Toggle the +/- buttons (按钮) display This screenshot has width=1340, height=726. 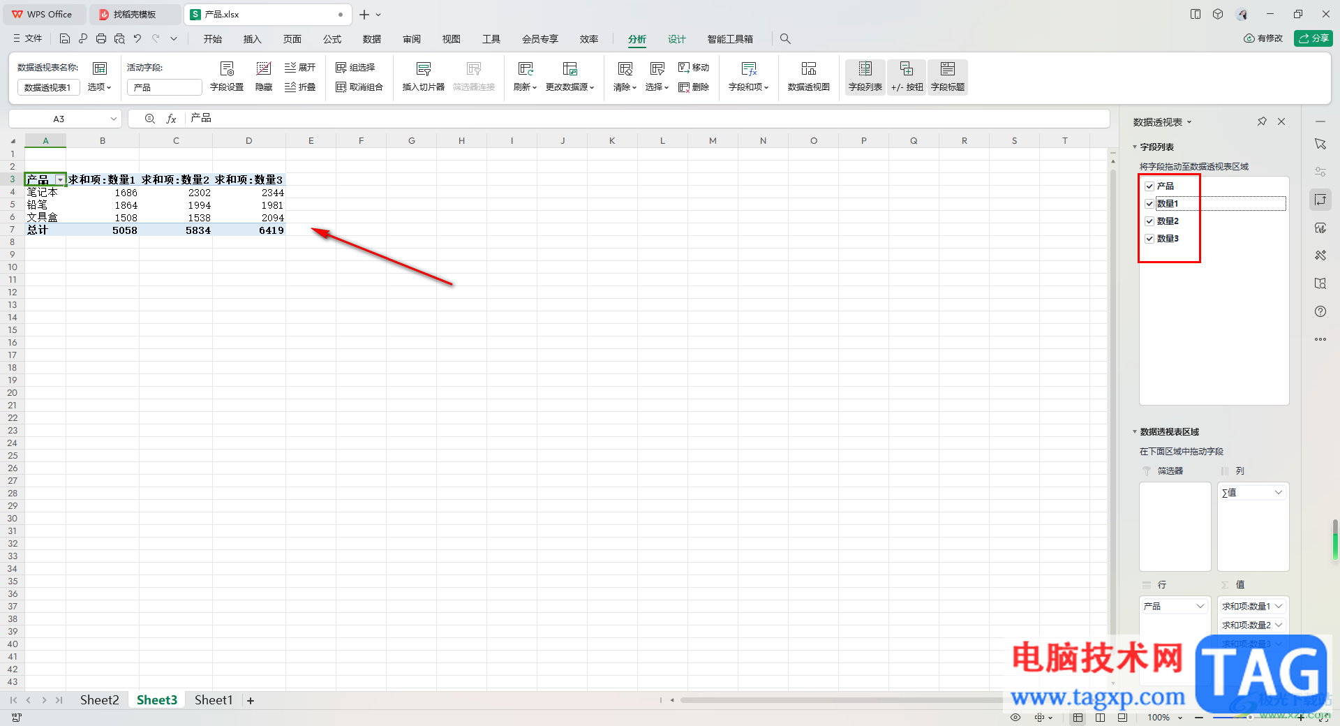click(x=907, y=77)
